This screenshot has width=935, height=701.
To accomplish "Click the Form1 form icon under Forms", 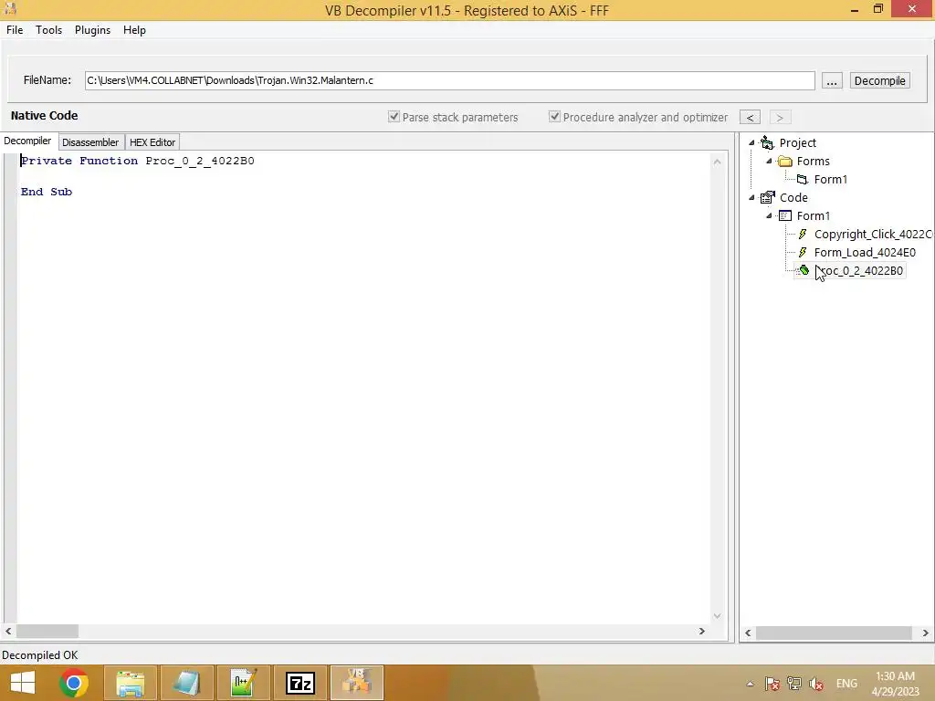I will 803,180.
